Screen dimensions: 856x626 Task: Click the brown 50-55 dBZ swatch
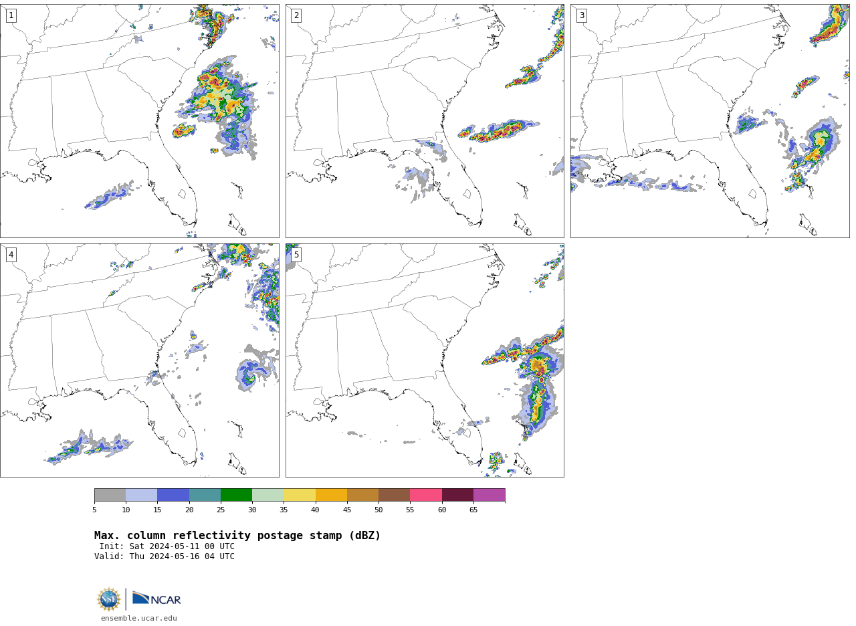pyautogui.click(x=394, y=495)
